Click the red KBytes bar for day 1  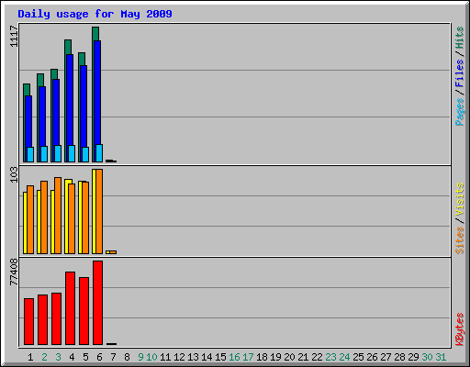(28, 322)
